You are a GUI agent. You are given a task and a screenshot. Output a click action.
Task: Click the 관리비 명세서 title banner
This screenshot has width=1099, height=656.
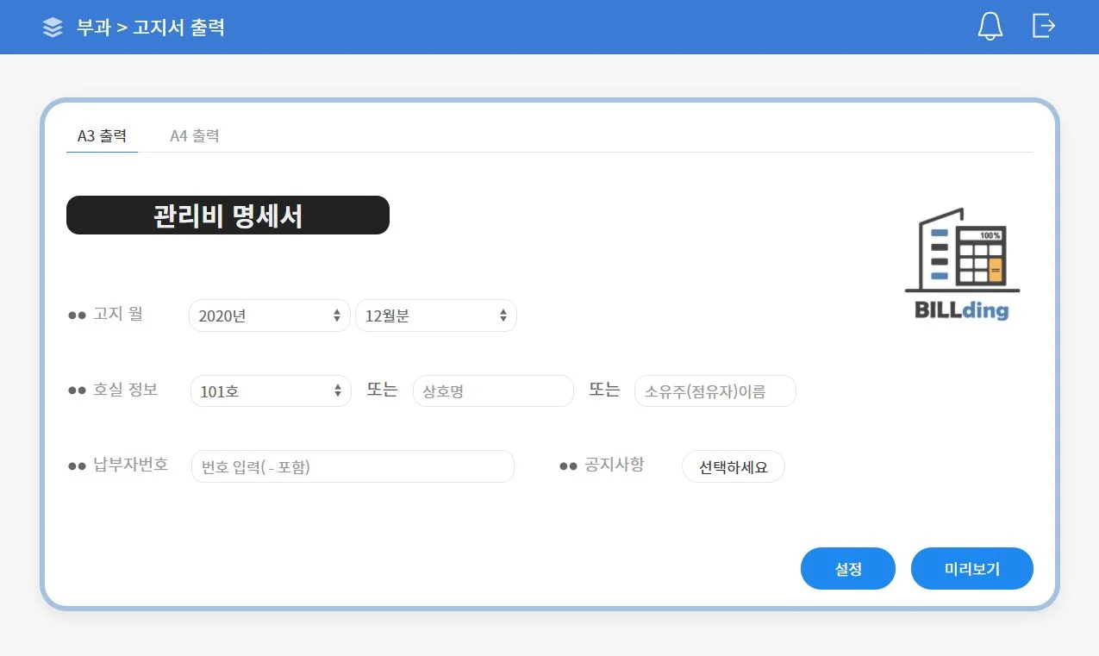pyautogui.click(x=228, y=216)
